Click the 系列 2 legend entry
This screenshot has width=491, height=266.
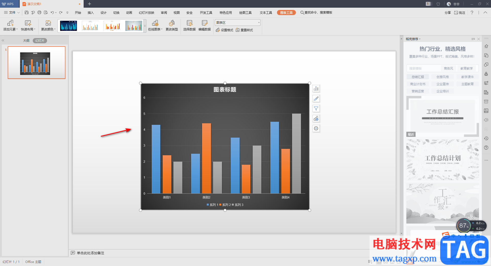[x=225, y=205]
